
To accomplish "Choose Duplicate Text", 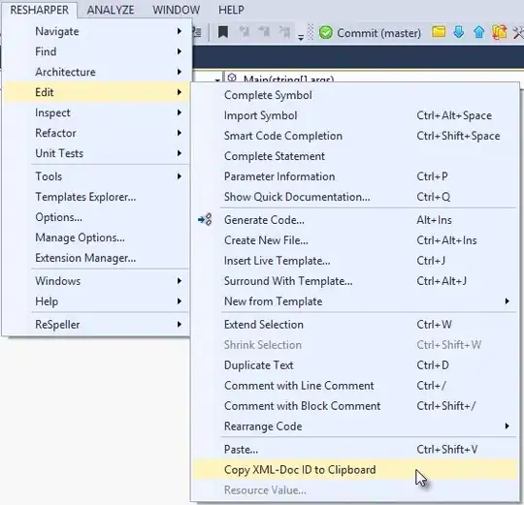I will (x=355, y=365).
